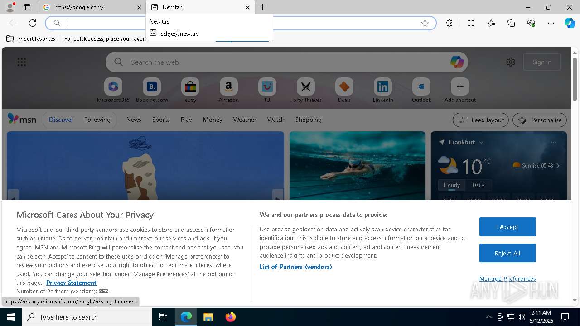Launch Firefox from taskbar

(x=231, y=317)
